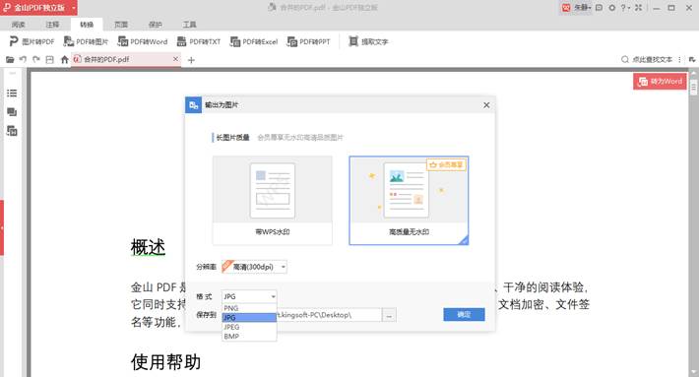Click the 会员尊享 badge on high-quality option
The height and width of the screenshot is (377, 699).
(446, 165)
